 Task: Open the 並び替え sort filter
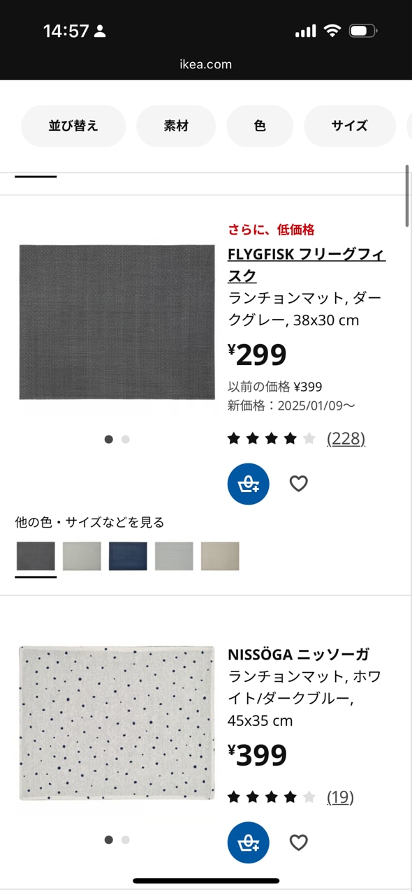tap(73, 126)
